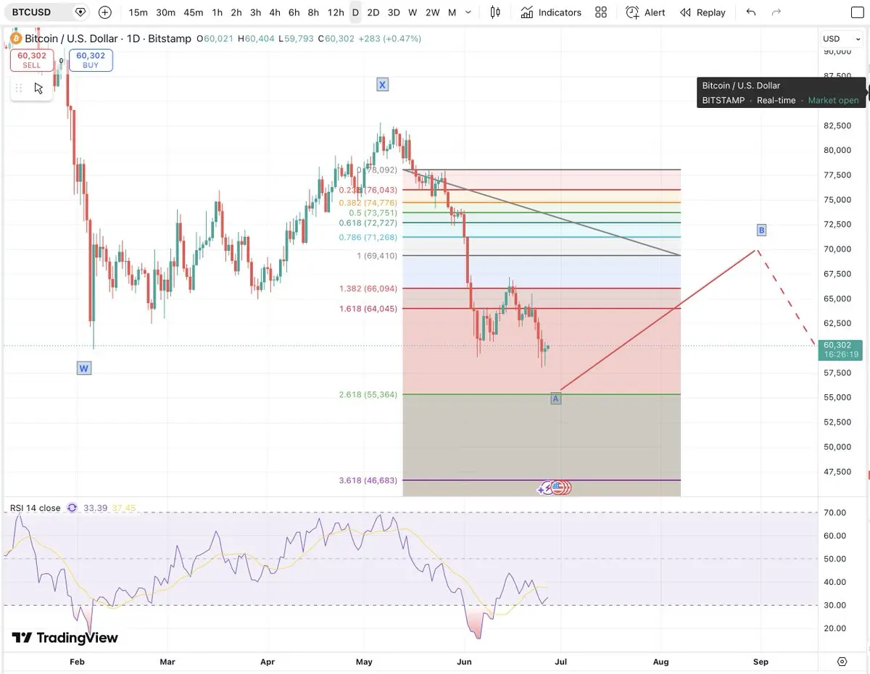The width and height of the screenshot is (870, 674).
Task: Open chart settings gear at bottom right
Action: 842,662
